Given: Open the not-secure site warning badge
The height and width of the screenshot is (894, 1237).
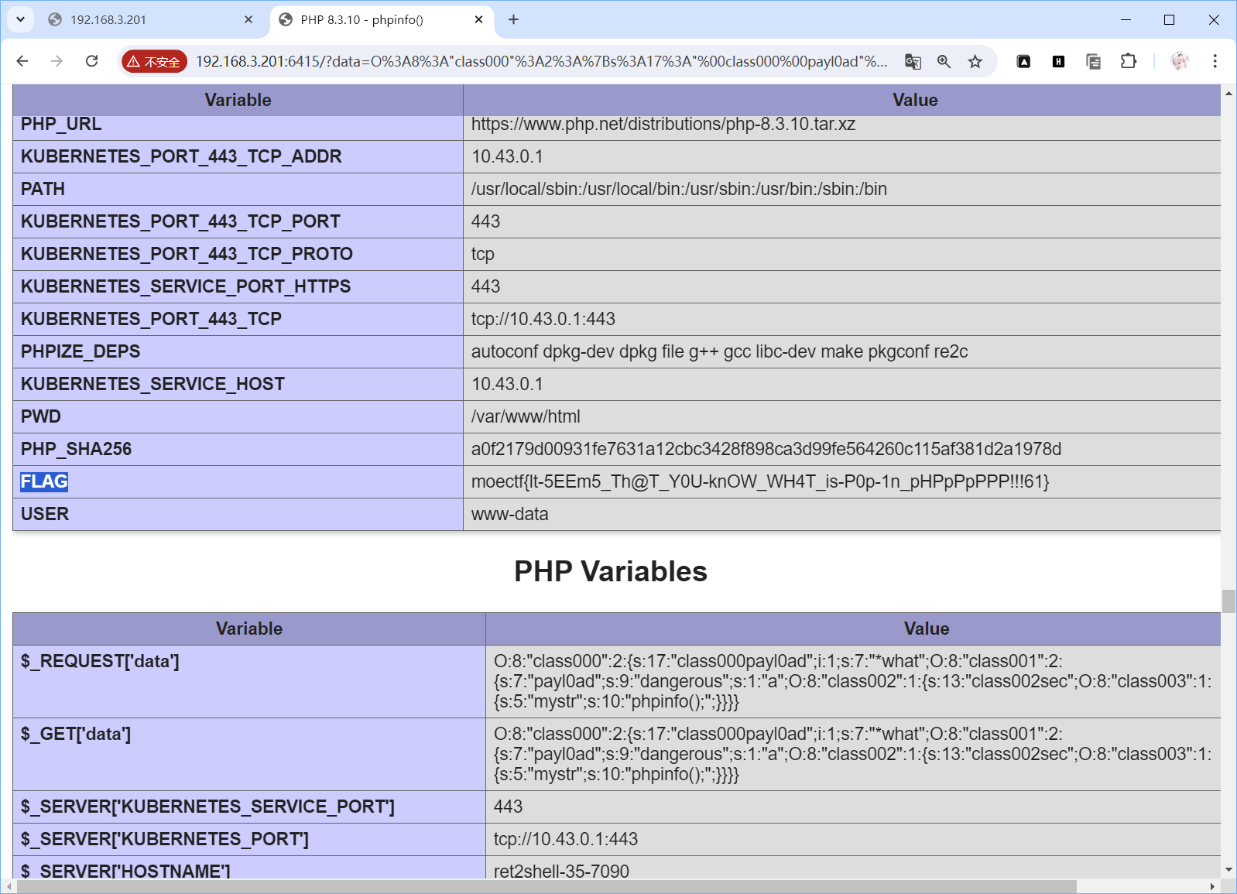Looking at the screenshot, I should pyautogui.click(x=154, y=61).
